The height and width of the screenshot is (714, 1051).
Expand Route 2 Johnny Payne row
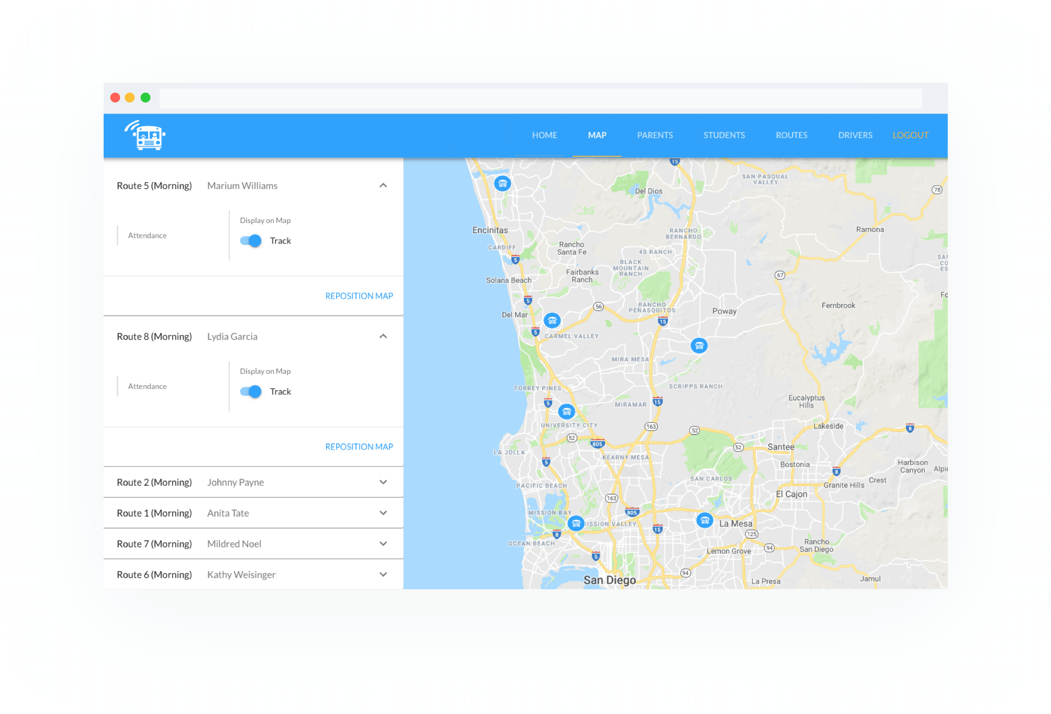[x=383, y=482]
